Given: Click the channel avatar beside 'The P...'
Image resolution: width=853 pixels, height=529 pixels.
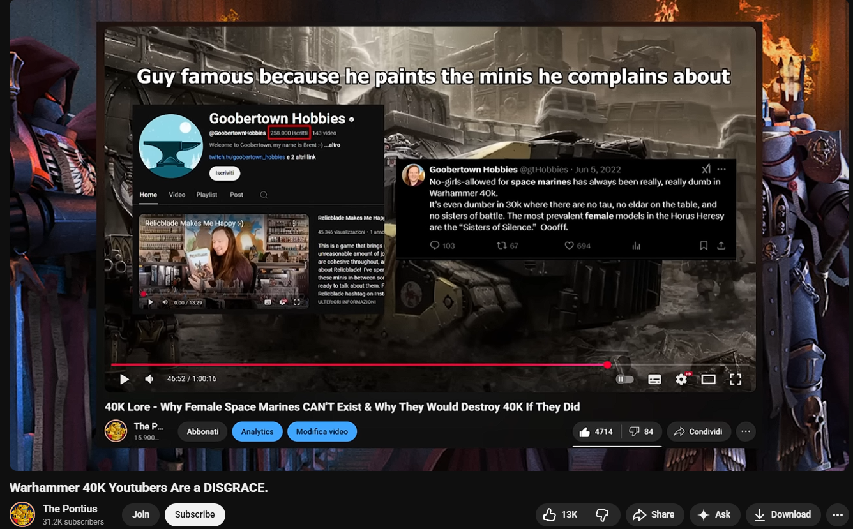Looking at the screenshot, I should pos(116,431).
